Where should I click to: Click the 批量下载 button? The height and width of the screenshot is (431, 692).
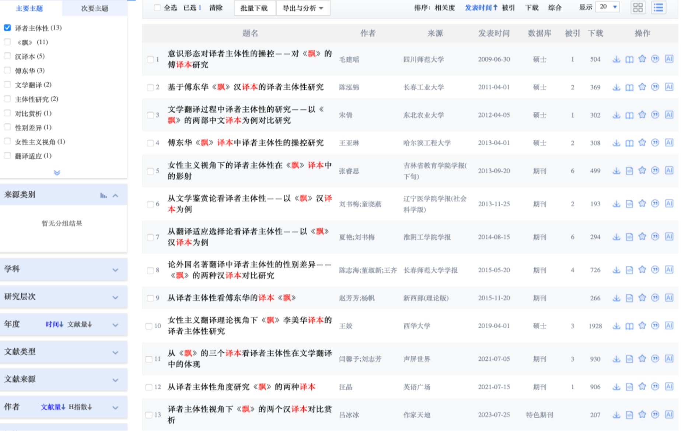[x=254, y=8]
